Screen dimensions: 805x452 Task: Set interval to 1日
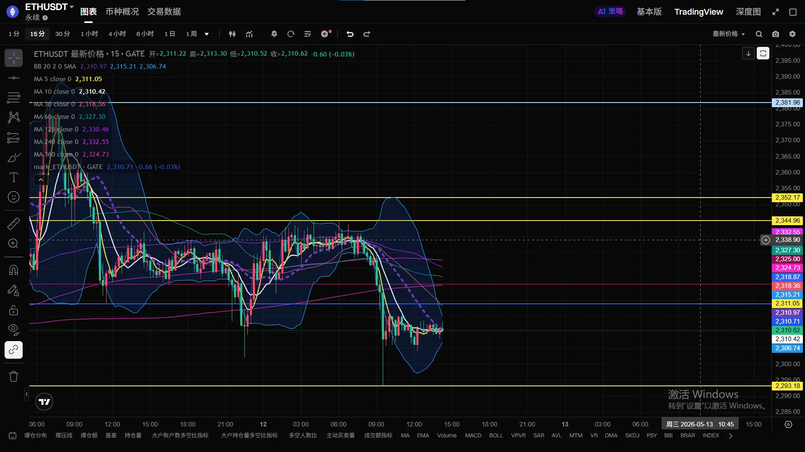pyautogui.click(x=169, y=34)
